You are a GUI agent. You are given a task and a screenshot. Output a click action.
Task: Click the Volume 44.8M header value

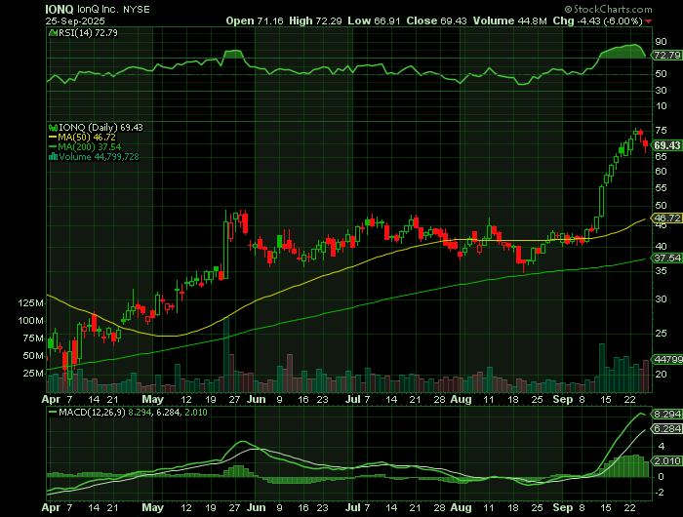[x=510, y=20]
